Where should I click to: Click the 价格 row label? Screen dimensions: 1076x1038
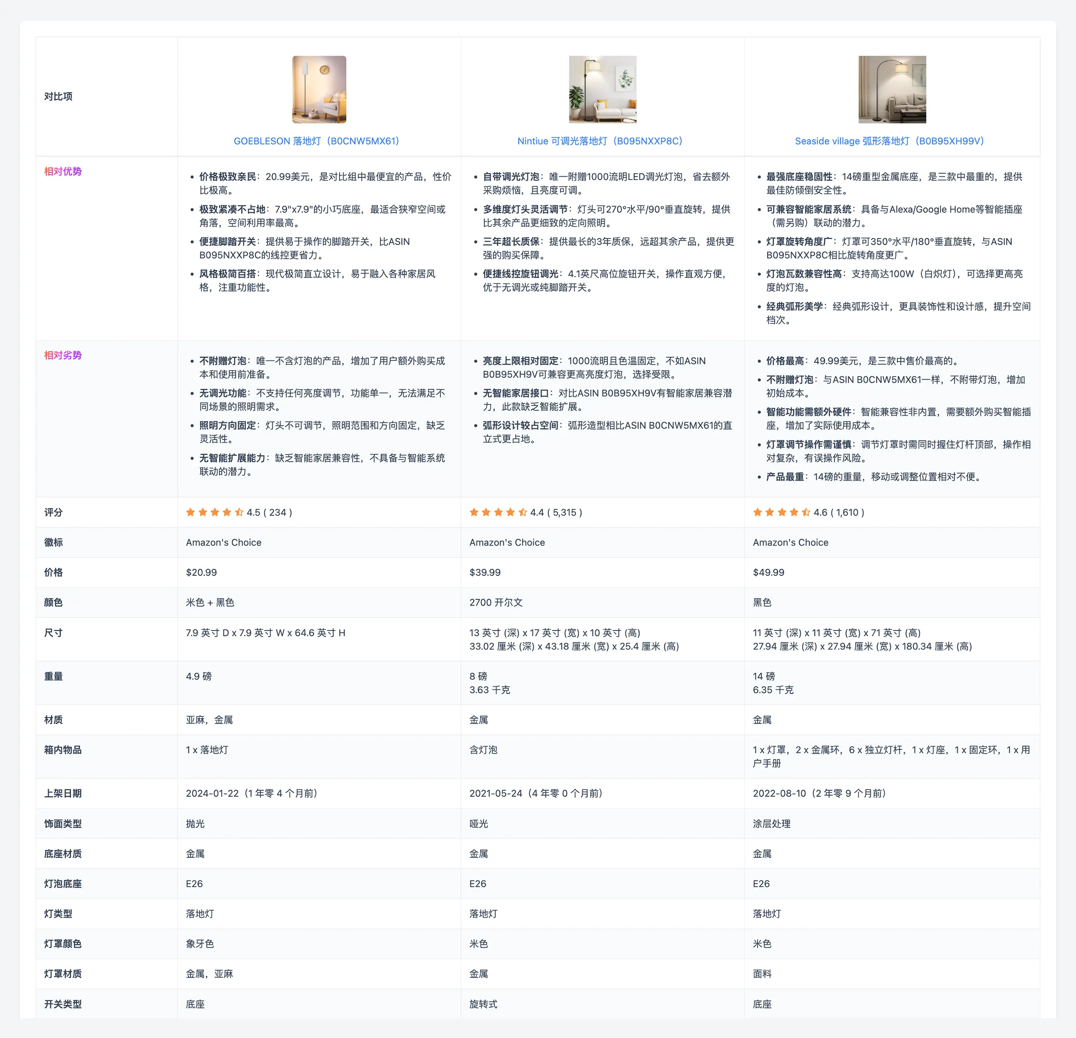pos(53,572)
